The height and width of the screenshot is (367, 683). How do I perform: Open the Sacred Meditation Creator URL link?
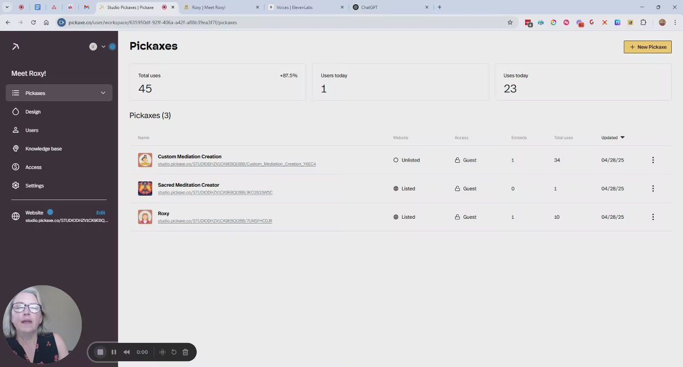(215, 192)
